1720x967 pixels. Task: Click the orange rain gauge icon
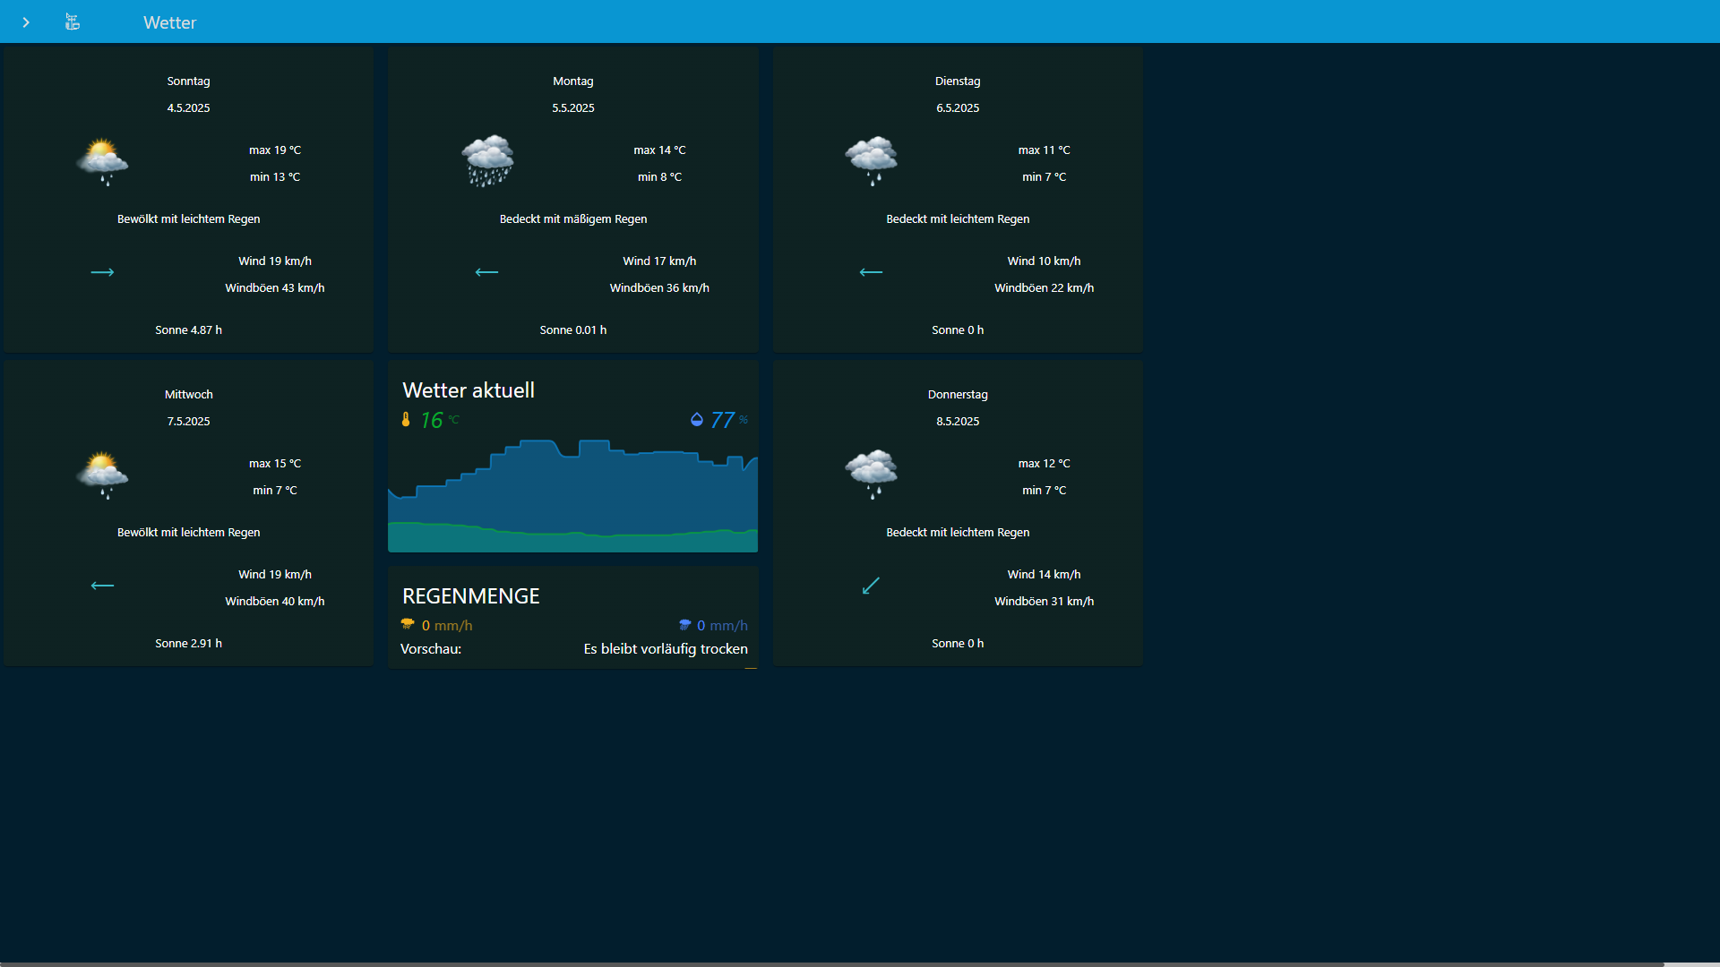point(408,624)
